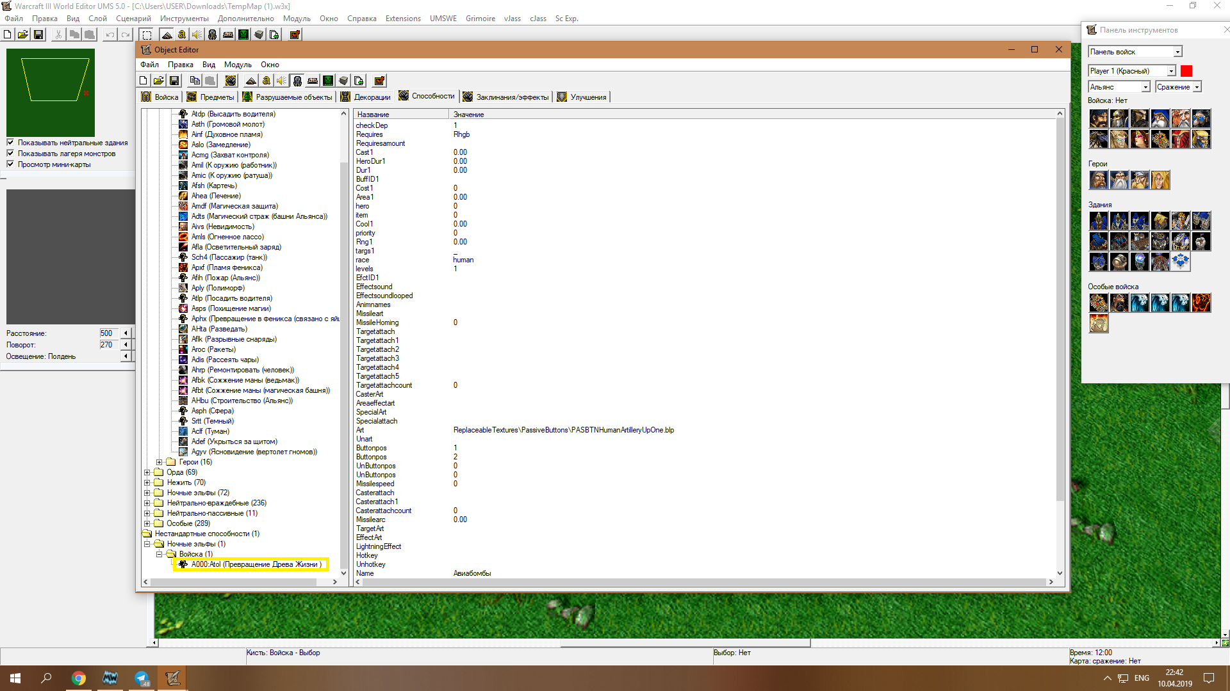
Task: Select the selection brush tool in main toolbar
Action: point(147,35)
